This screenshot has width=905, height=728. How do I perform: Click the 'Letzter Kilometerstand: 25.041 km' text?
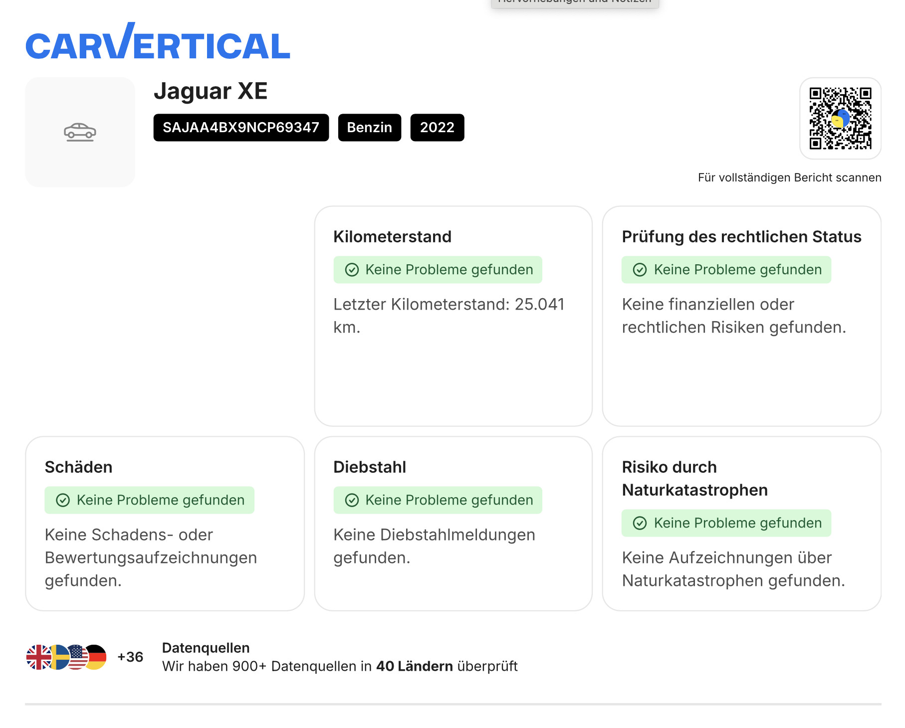pyautogui.click(x=449, y=315)
